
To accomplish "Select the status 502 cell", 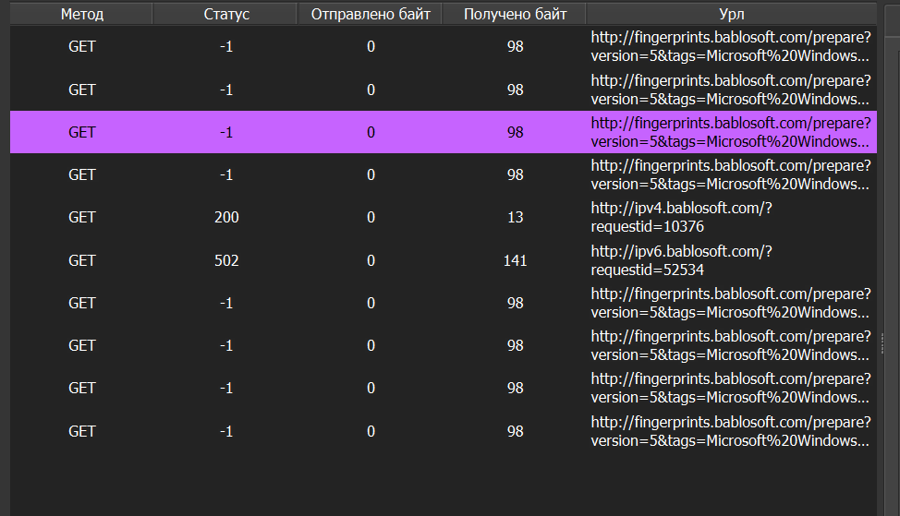I will (x=226, y=260).
